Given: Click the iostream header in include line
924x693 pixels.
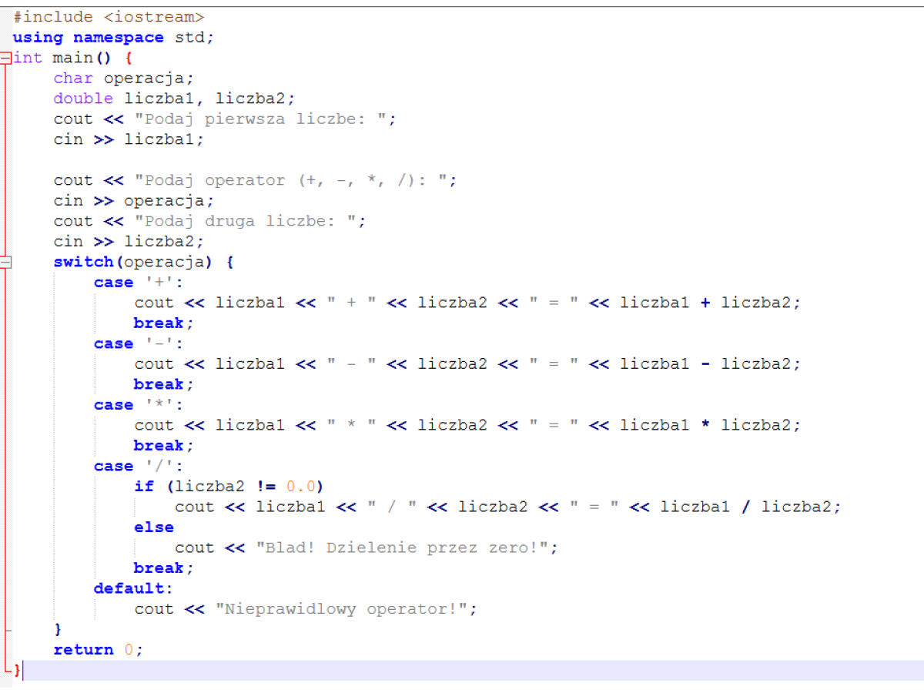Looking at the screenshot, I should click(154, 17).
